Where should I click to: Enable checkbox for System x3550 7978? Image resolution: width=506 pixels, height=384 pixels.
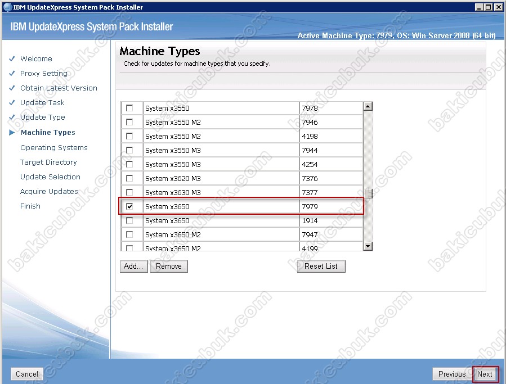pyautogui.click(x=129, y=108)
